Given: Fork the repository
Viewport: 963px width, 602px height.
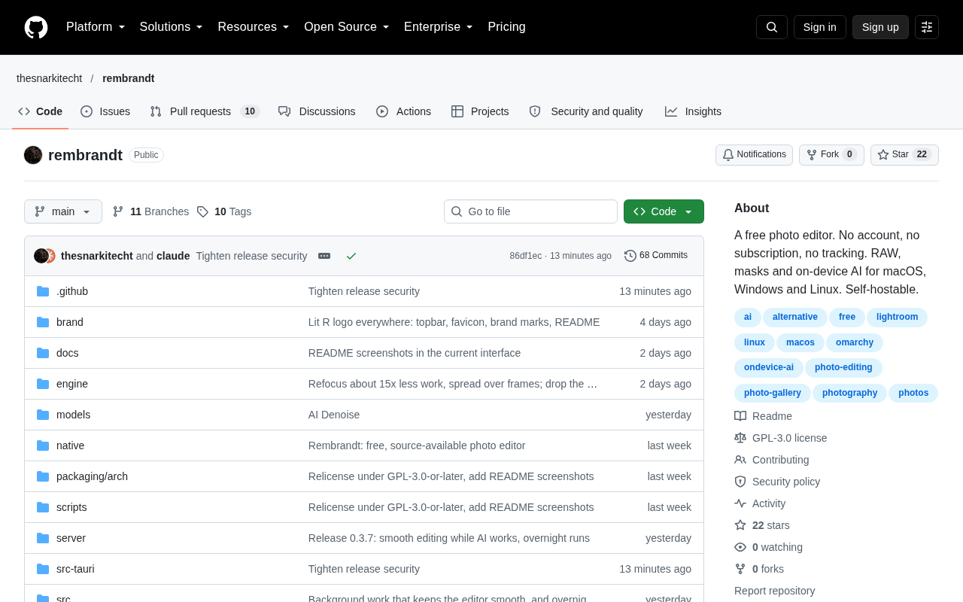Looking at the screenshot, I should point(831,155).
